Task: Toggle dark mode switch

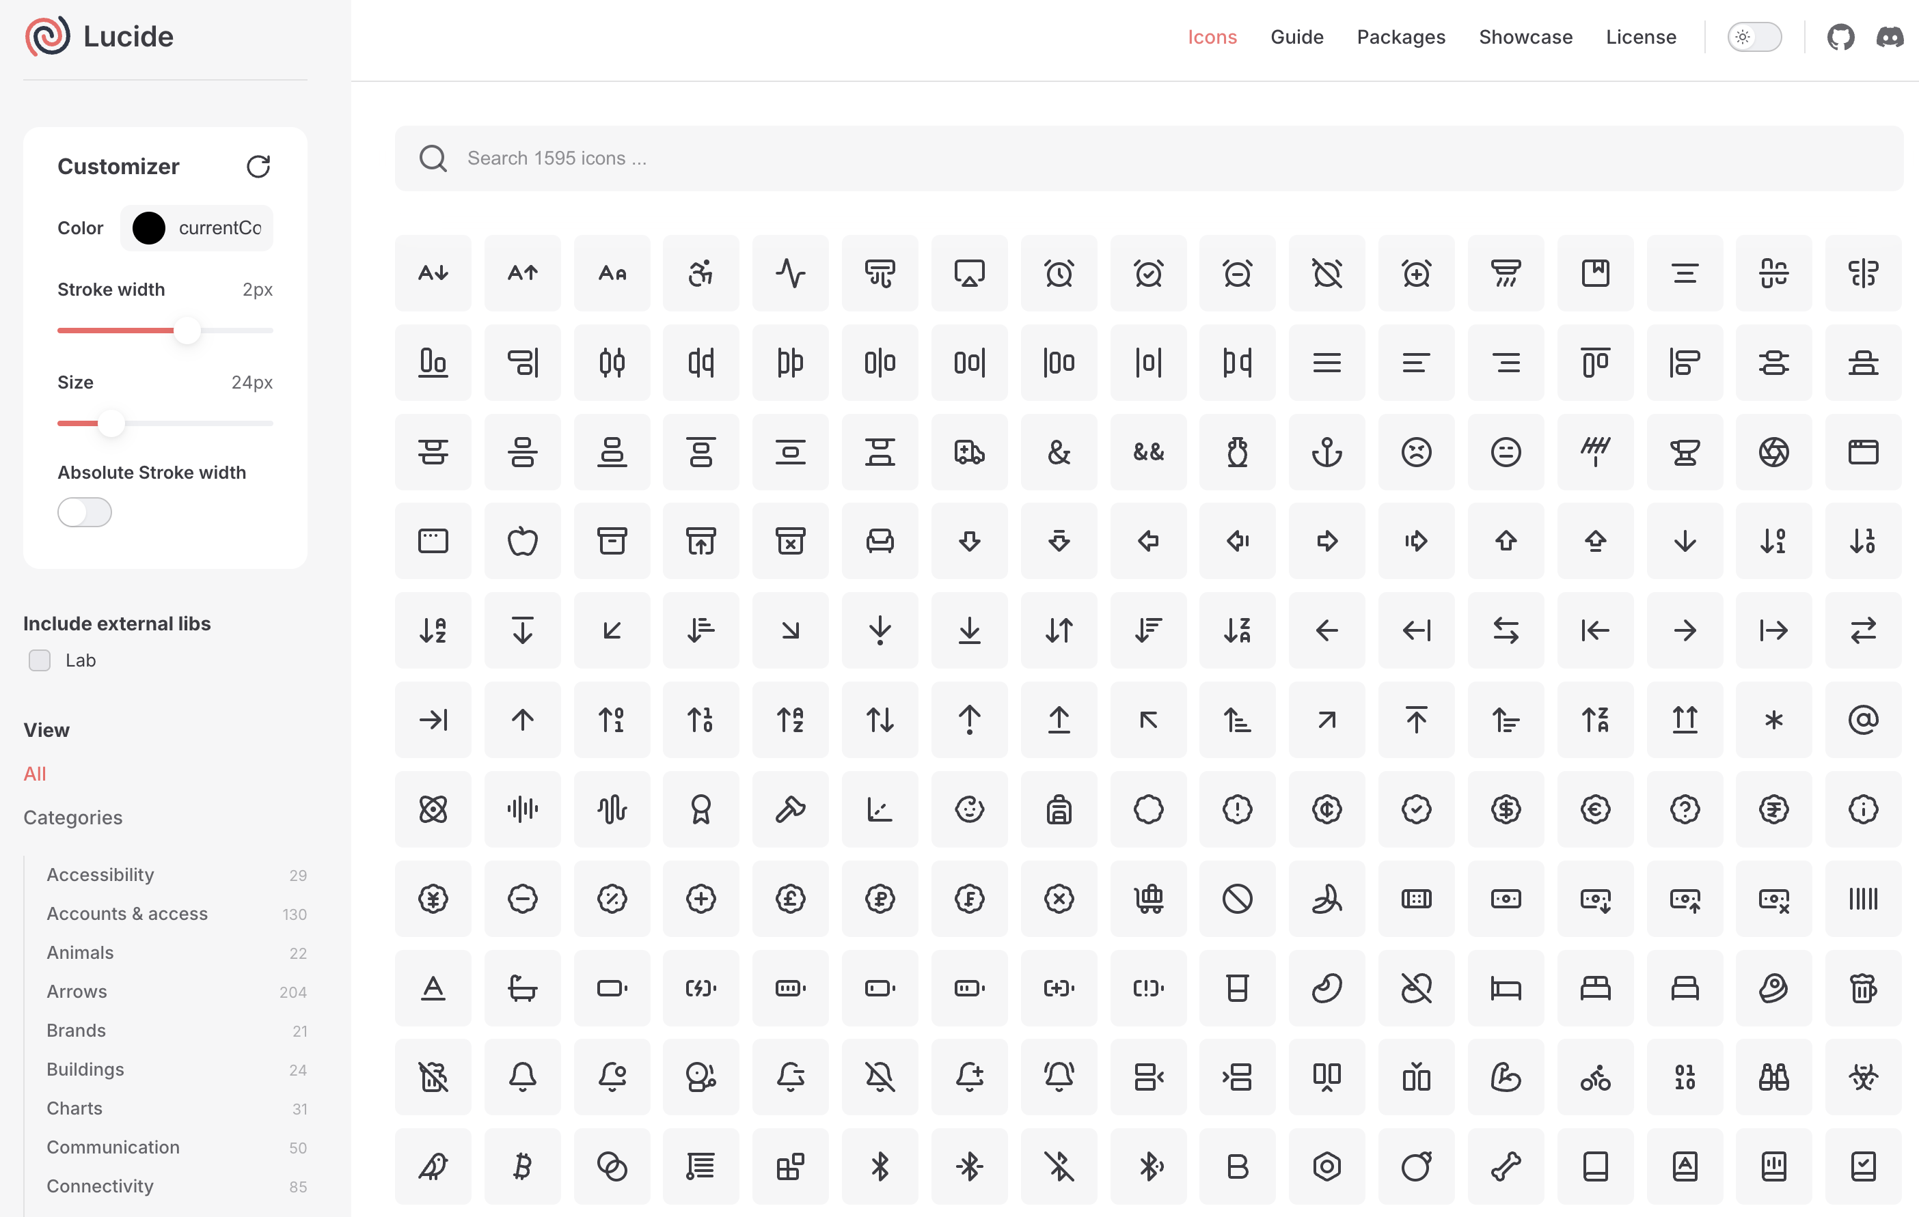Action: coord(1754,36)
